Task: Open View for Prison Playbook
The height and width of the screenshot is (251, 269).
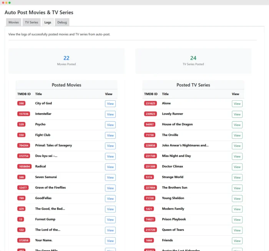Action: click(237, 220)
